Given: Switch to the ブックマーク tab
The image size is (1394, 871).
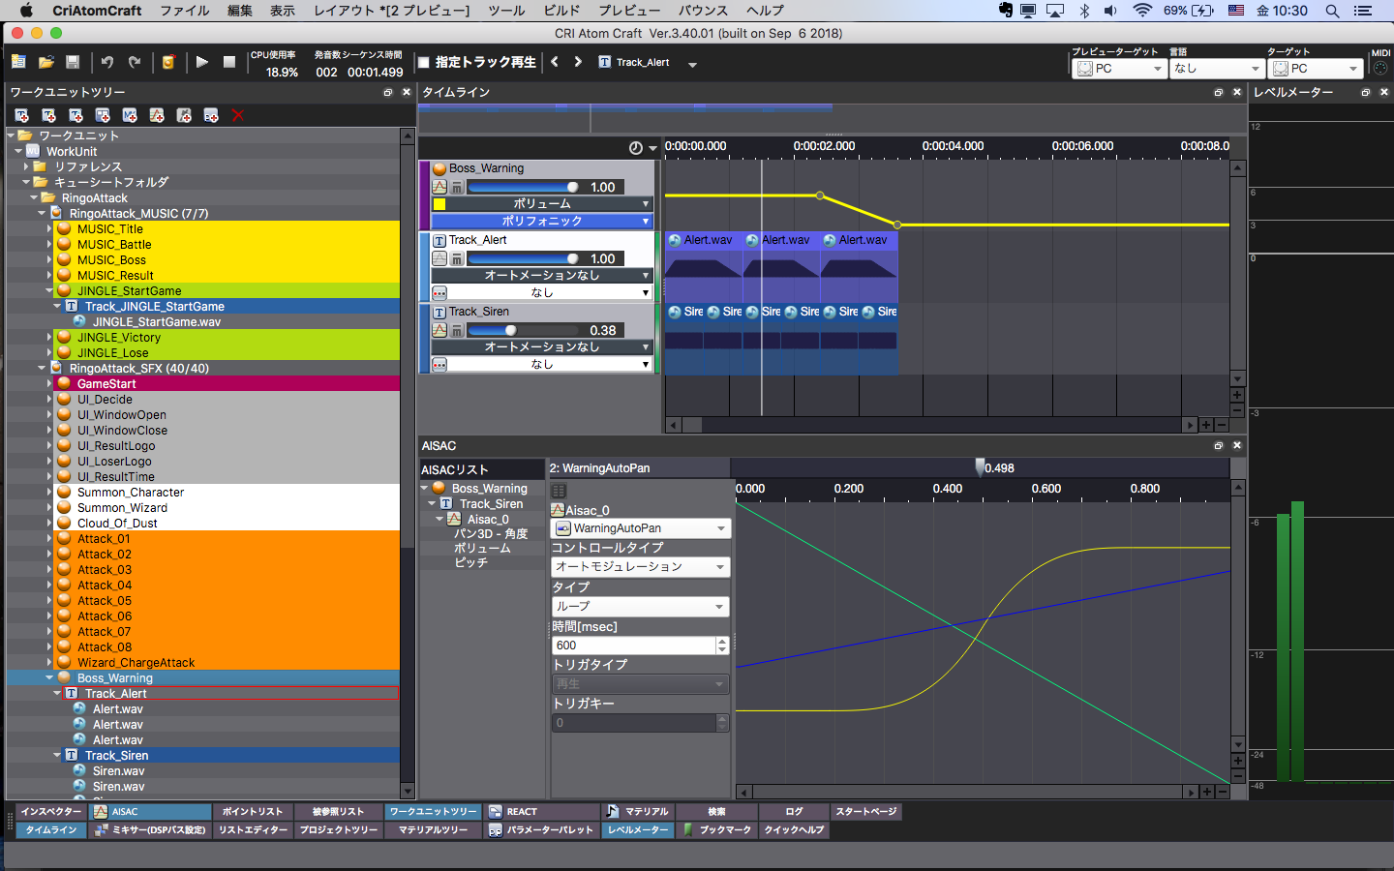Looking at the screenshot, I should click(717, 829).
